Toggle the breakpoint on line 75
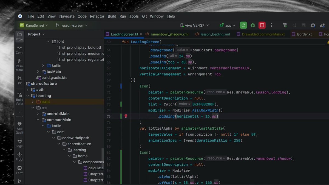The image size is (329, 185). [126, 116]
